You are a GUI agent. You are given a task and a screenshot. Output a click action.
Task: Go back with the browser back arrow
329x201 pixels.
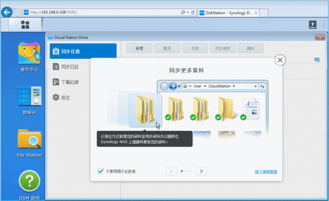tap(7, 12)
